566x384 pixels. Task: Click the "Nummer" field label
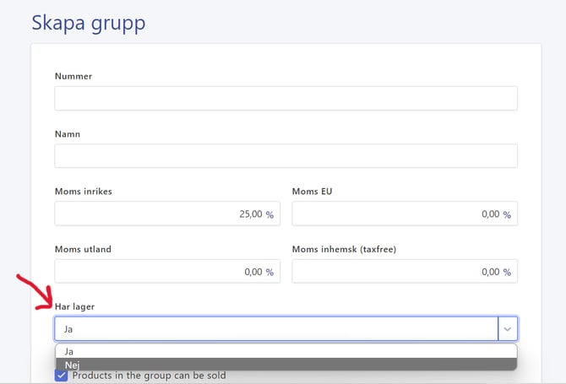tap(73, 76)
